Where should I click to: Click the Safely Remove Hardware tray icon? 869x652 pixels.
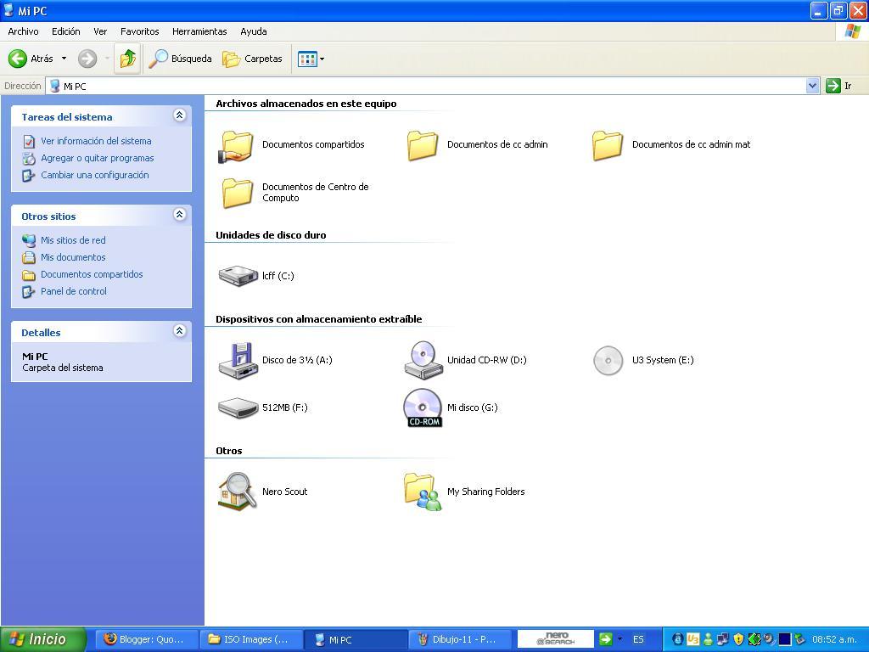click(x=799, y=639)
